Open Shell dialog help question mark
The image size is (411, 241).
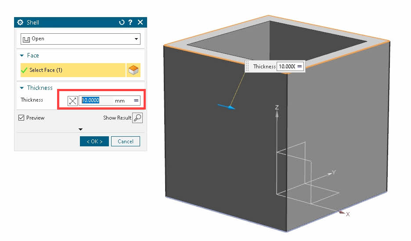tap(130, 22)
